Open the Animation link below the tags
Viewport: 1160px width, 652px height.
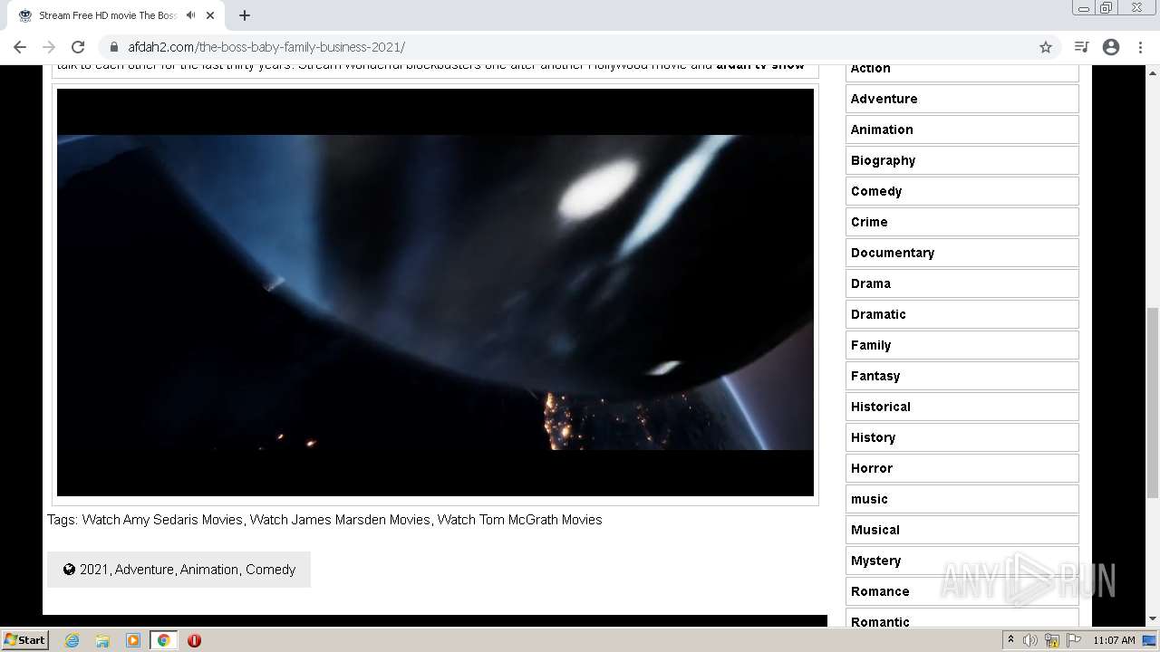point(209,570)
